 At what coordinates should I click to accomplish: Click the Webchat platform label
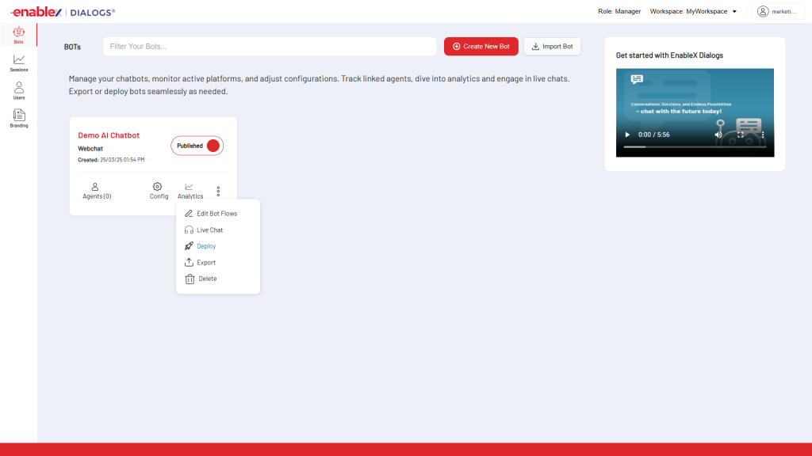click(x=90, y=148)
